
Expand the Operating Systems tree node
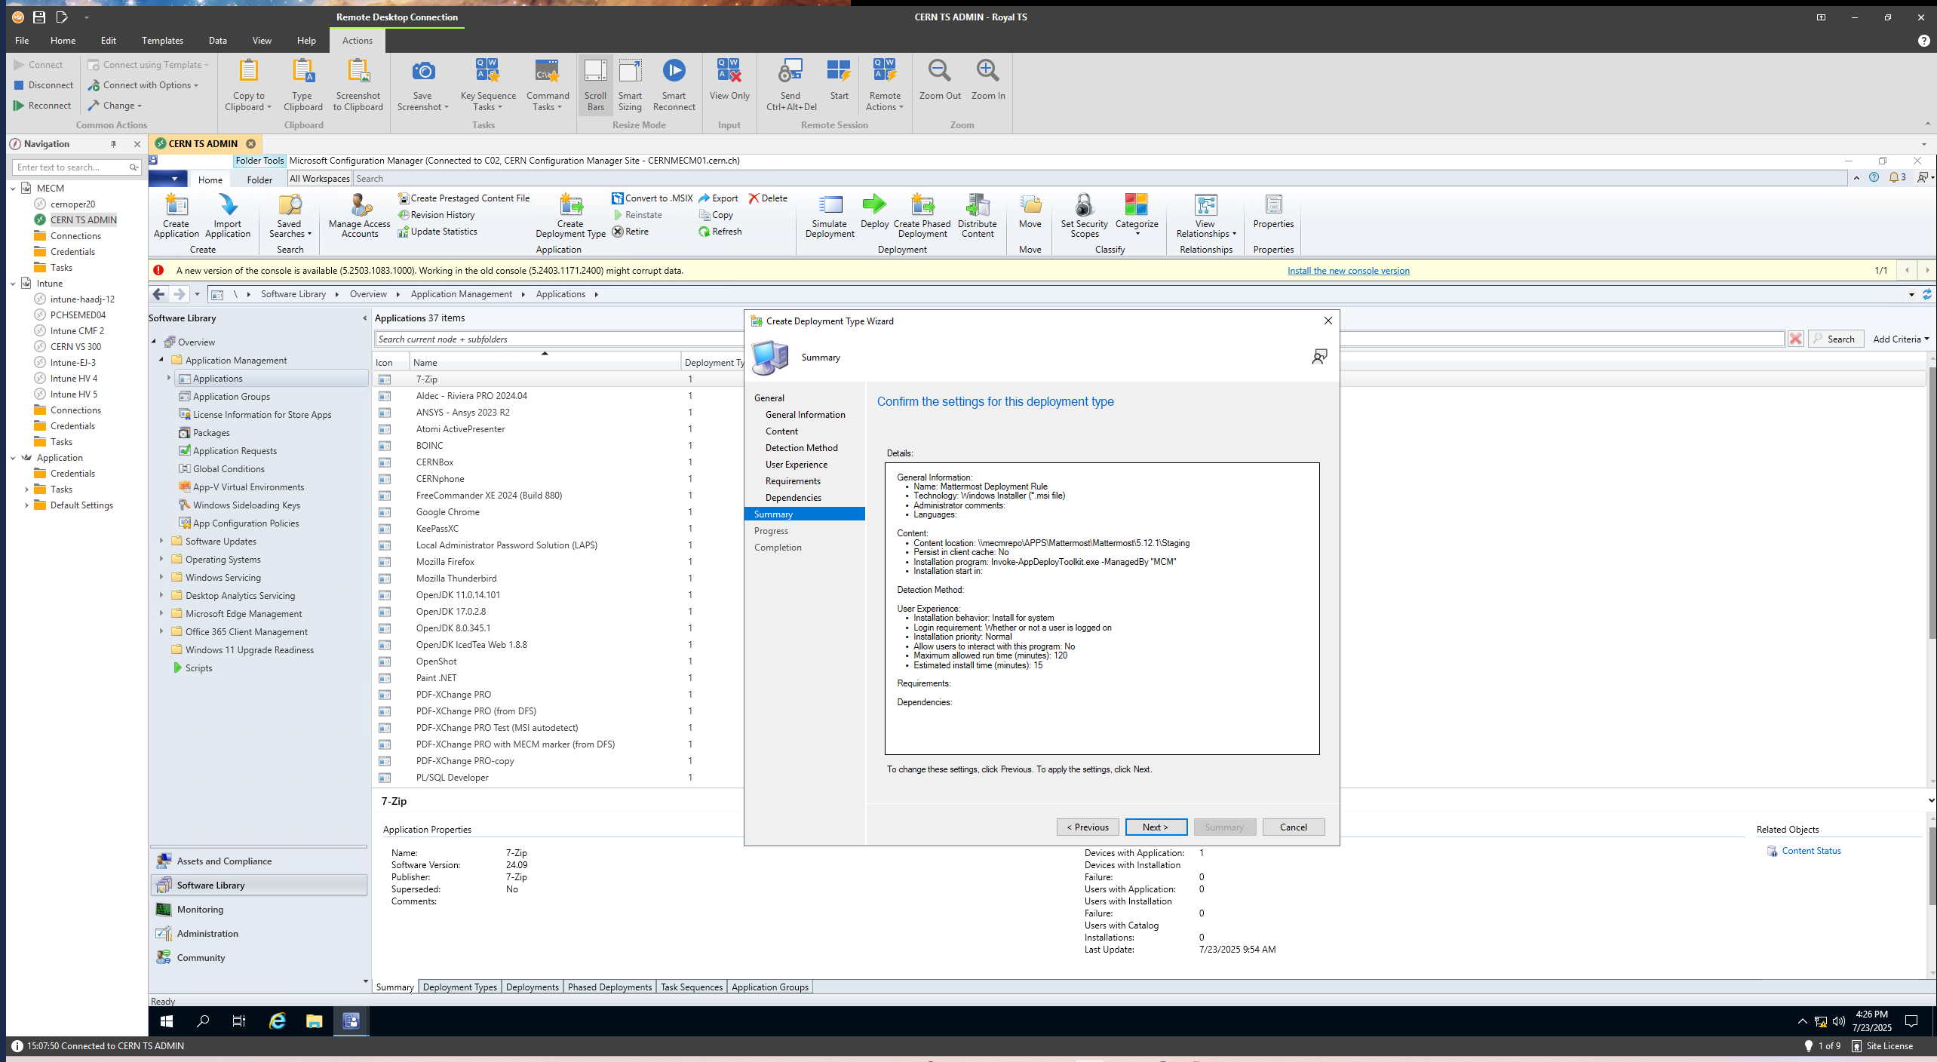point(161,559)
